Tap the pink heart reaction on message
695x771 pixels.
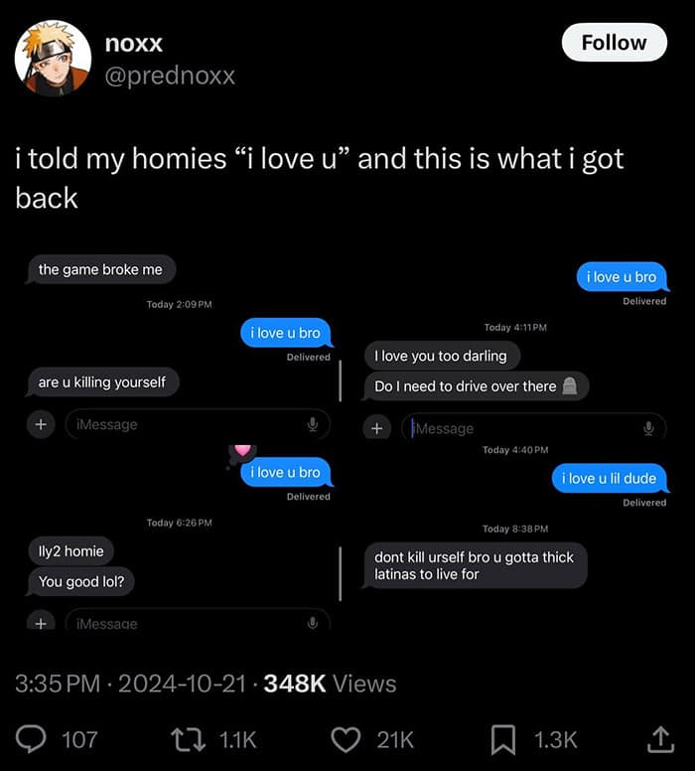coord(242,448)
